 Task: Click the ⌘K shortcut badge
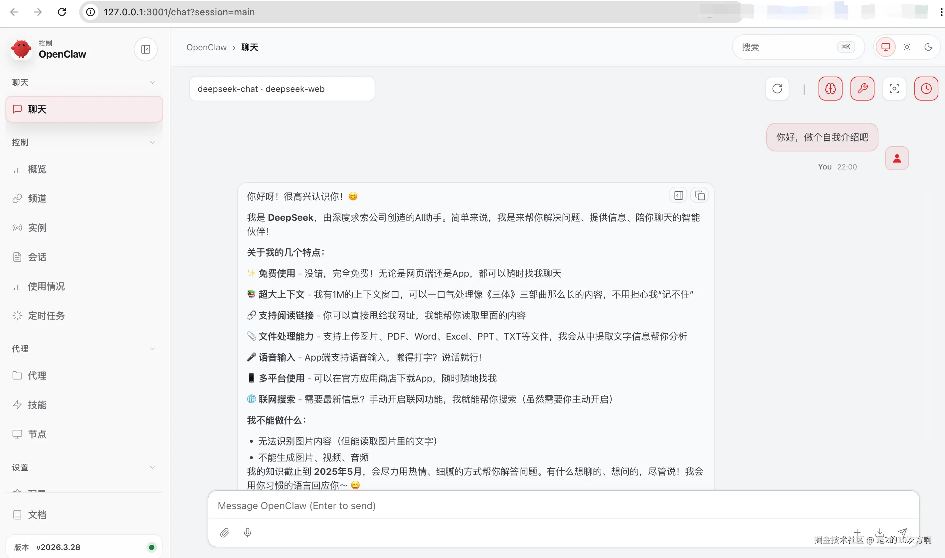coord(846,47)
